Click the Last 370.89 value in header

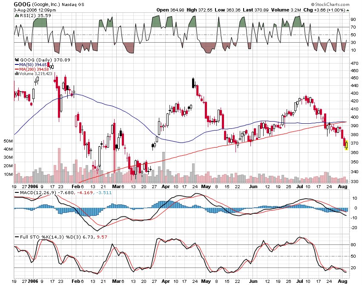256,10
